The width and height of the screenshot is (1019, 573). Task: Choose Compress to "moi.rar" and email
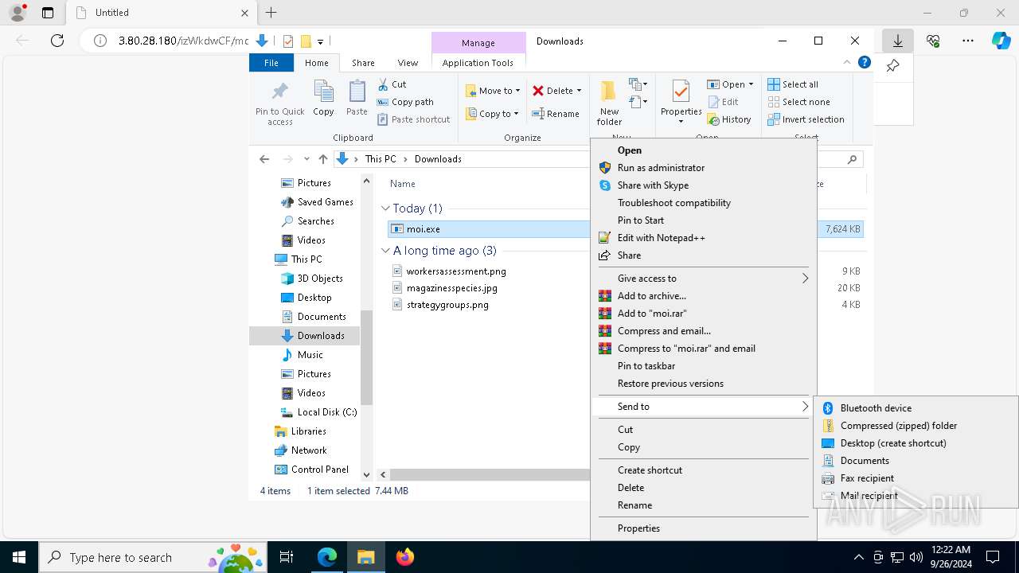click(686, 349)
